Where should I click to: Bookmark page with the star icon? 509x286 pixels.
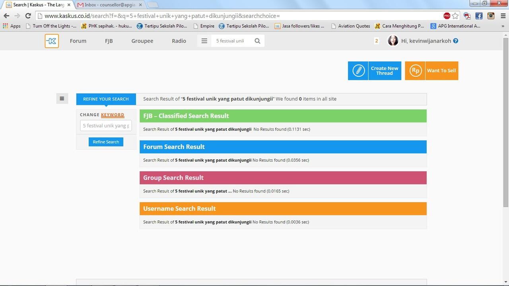456,16
